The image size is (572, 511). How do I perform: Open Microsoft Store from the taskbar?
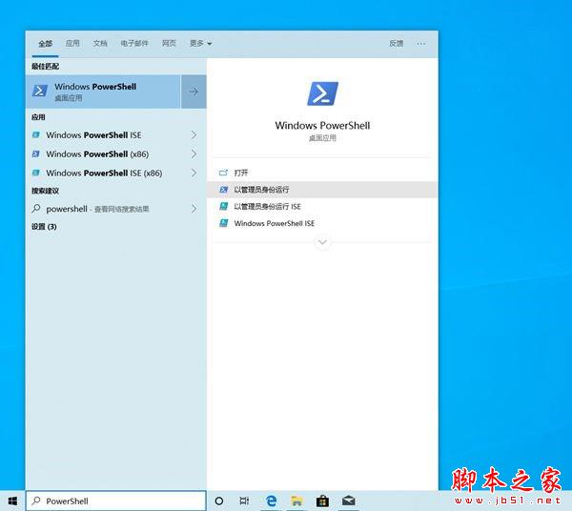322,501
